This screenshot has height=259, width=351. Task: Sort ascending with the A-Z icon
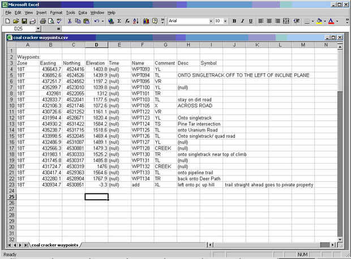[136, 21]
